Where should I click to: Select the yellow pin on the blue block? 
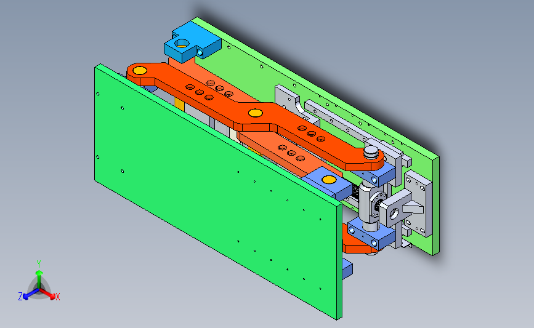(329, 180)
